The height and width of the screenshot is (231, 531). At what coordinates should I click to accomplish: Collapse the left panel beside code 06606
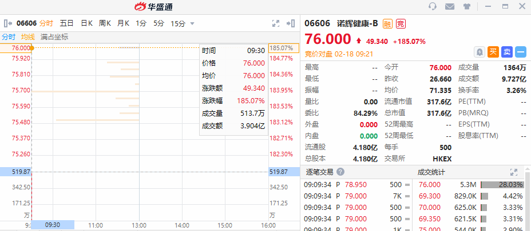[8, 23]
